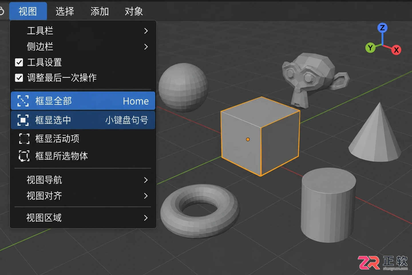The width and height of the screenshot is (412, 275).
Task: Choose 框显选中 menu entry
Action: (83, 120)
